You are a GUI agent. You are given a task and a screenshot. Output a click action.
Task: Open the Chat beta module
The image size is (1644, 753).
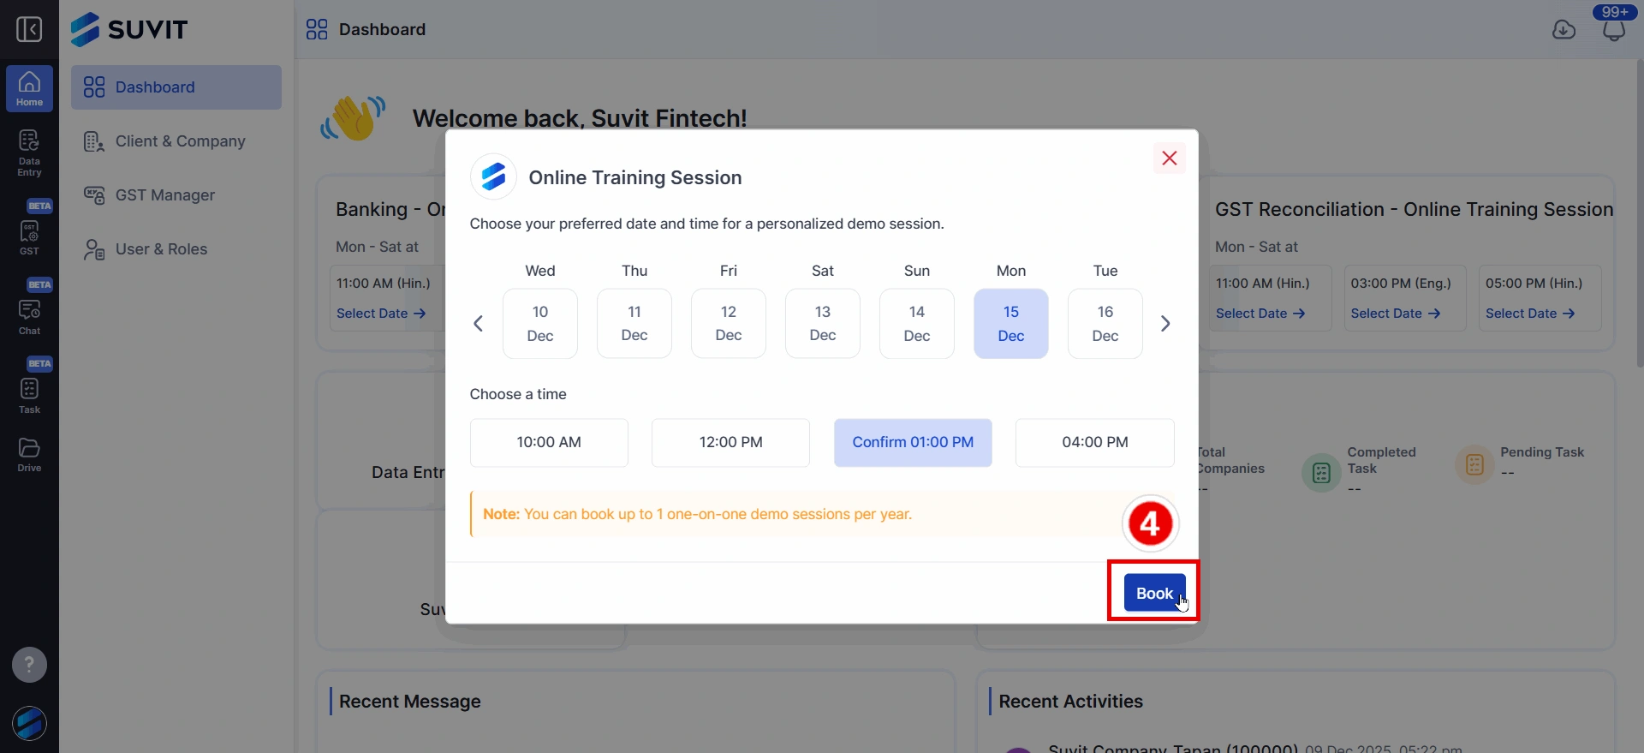click(29, 314)
